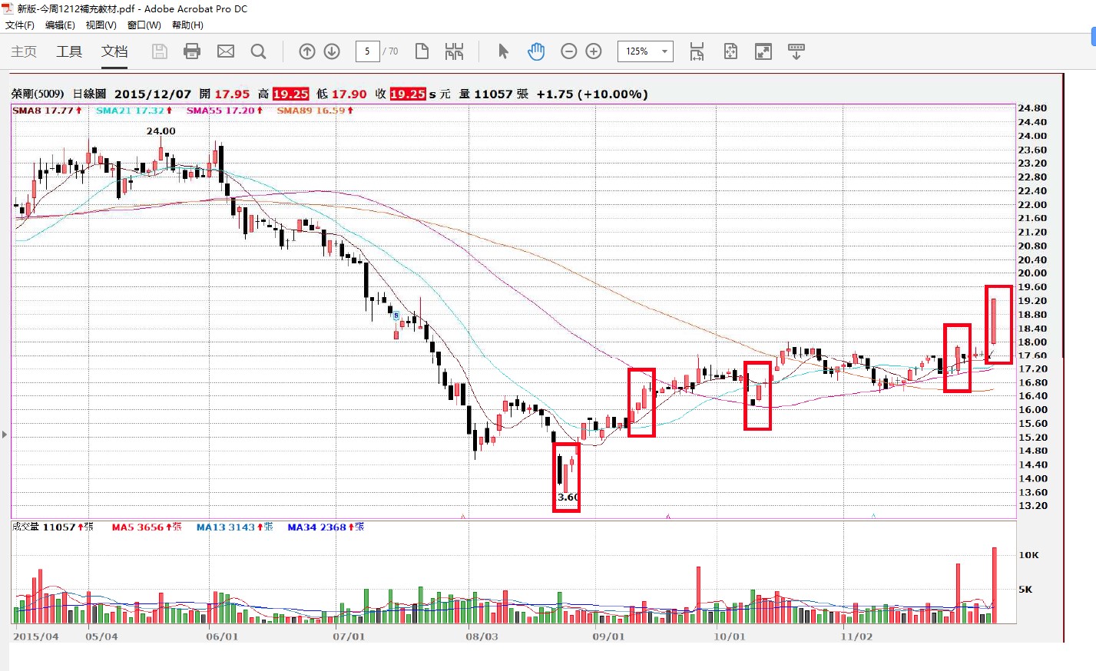Click the single page document icon
This screenshot has height=671, width=1096.
pyautogui.click(x=422, y=51)
